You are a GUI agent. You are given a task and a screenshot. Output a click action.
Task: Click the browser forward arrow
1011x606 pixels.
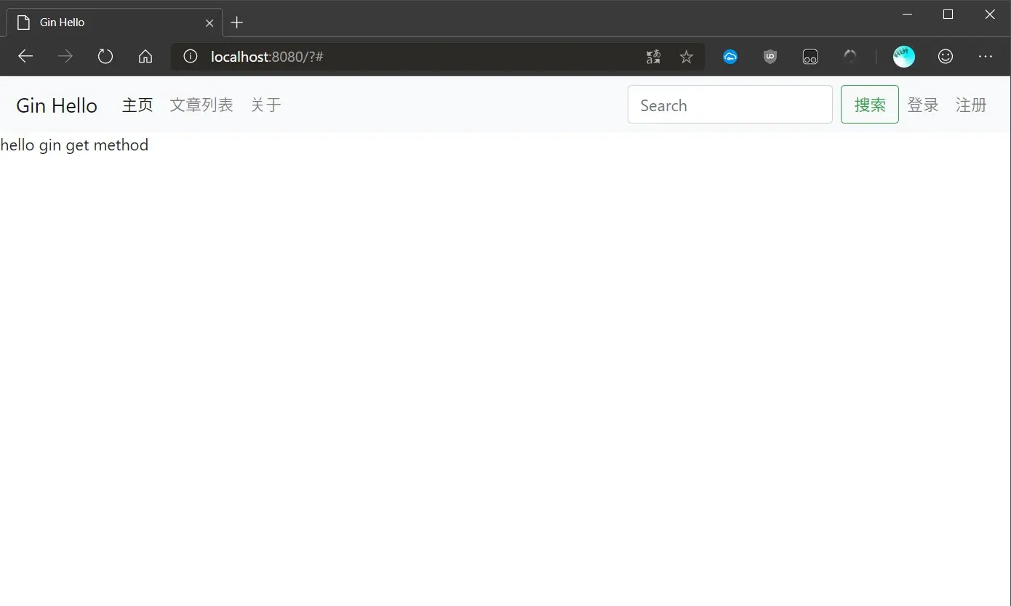pyautogui.click(x=65, y=57)
